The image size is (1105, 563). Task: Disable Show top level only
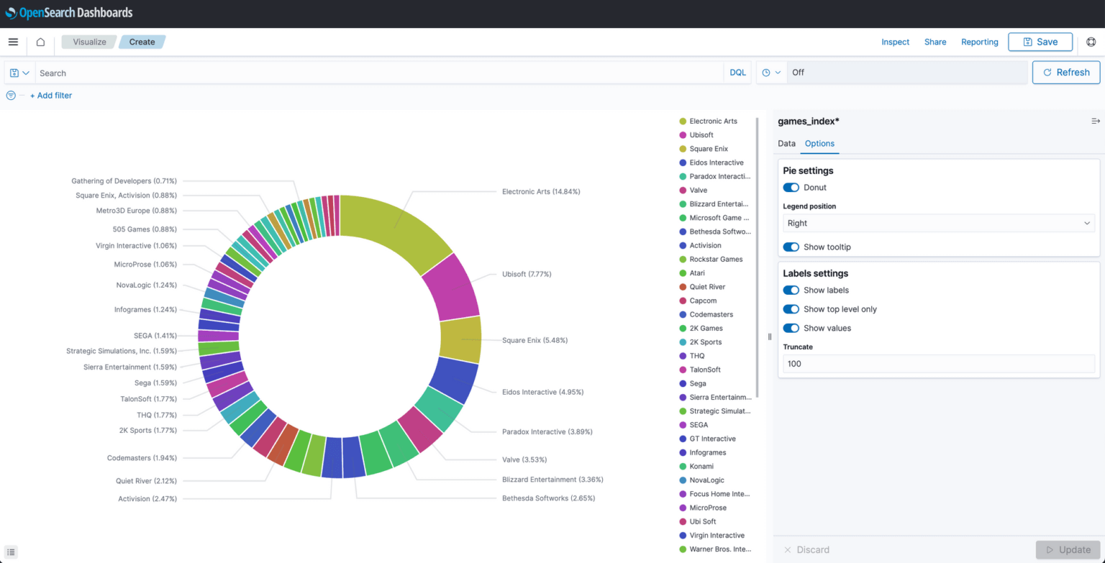[x=791, y=309]
